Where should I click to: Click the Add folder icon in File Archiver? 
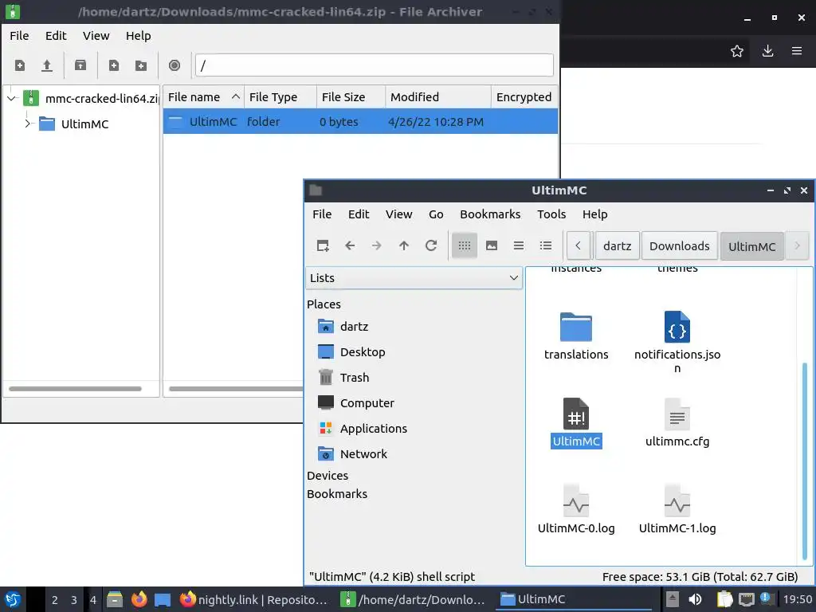click(x=141, y=65)
